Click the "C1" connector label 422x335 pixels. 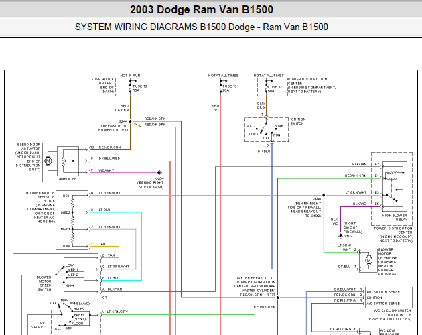tap(104, 297)
